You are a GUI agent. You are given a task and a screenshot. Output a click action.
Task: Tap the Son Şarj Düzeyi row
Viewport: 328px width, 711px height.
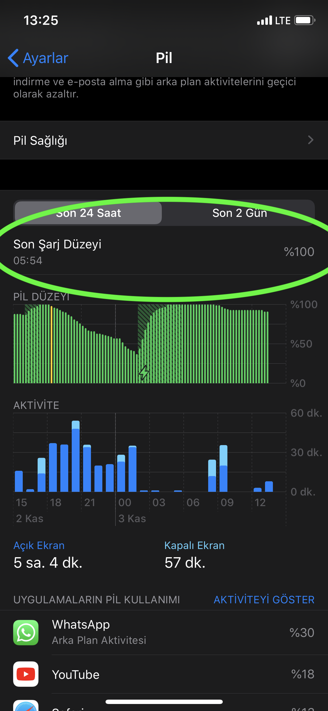point(164,252)
